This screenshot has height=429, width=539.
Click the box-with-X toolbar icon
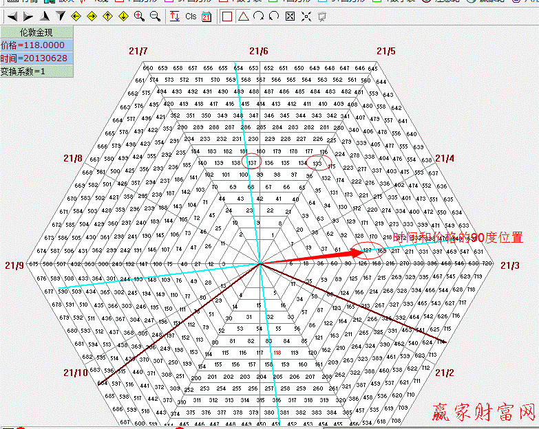click(x=290, y=16)
